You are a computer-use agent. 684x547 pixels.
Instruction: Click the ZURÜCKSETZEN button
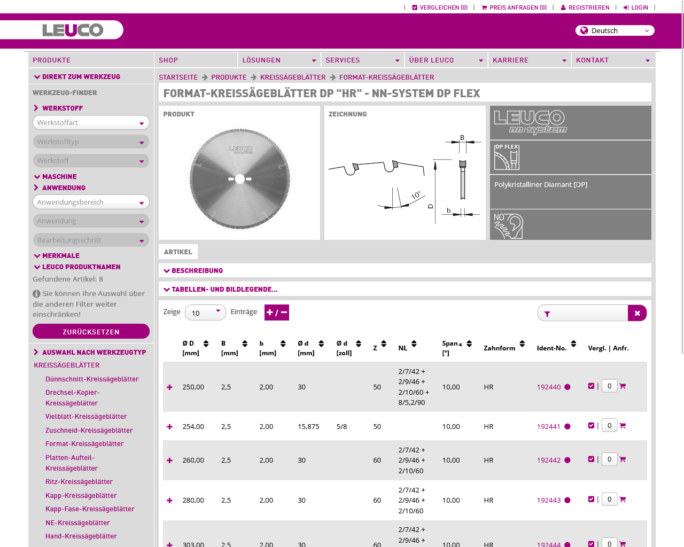pyautogui.click(x=91, y=332)
